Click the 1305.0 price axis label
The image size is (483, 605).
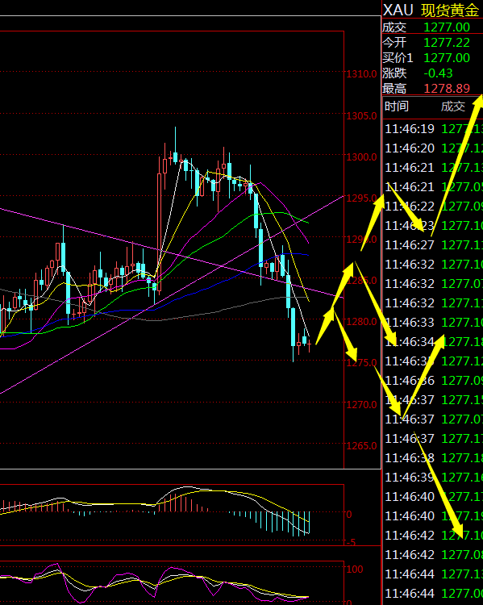pyautogui.click(x=361, y=115)
